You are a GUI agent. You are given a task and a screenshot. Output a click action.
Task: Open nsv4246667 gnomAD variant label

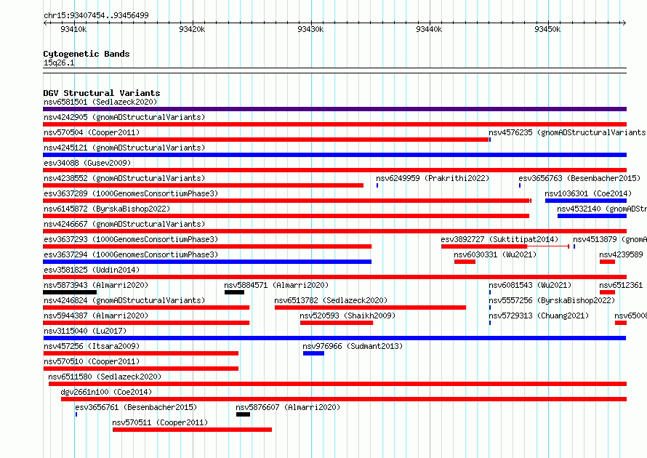point(124,224)
